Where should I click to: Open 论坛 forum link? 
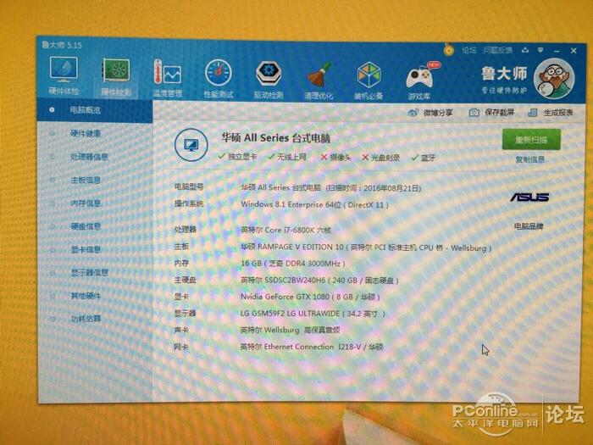coord(469,50)
